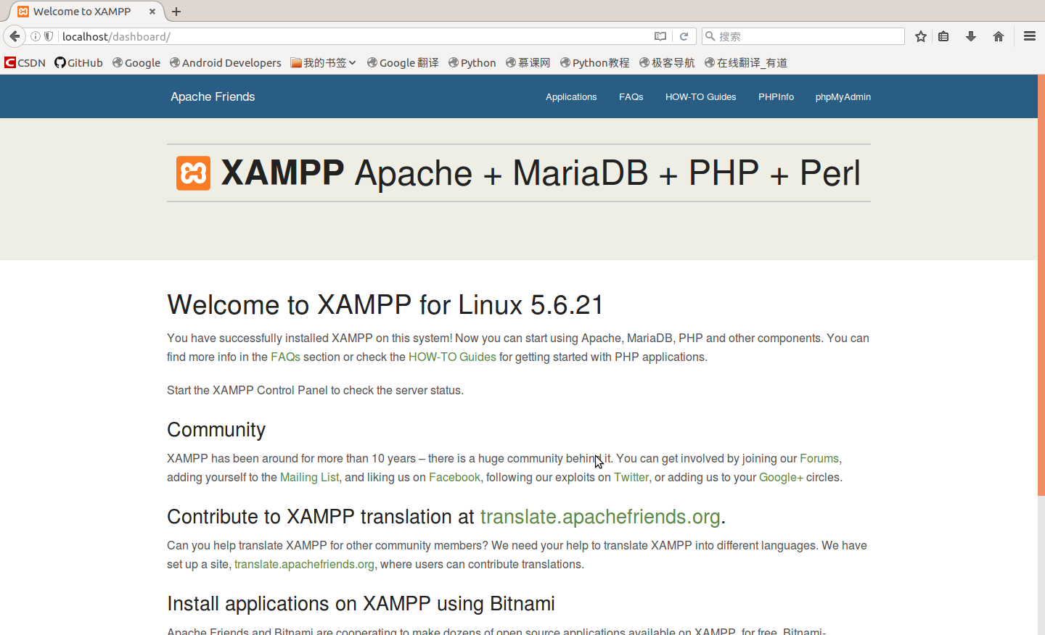Open the downloads arrow icon
The height and width of the screenshot is (635, 1045).
click(x=971, y=36)
